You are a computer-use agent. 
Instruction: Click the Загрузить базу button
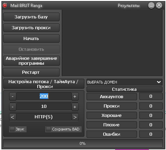pyautogui.click(x=31, y=17)
